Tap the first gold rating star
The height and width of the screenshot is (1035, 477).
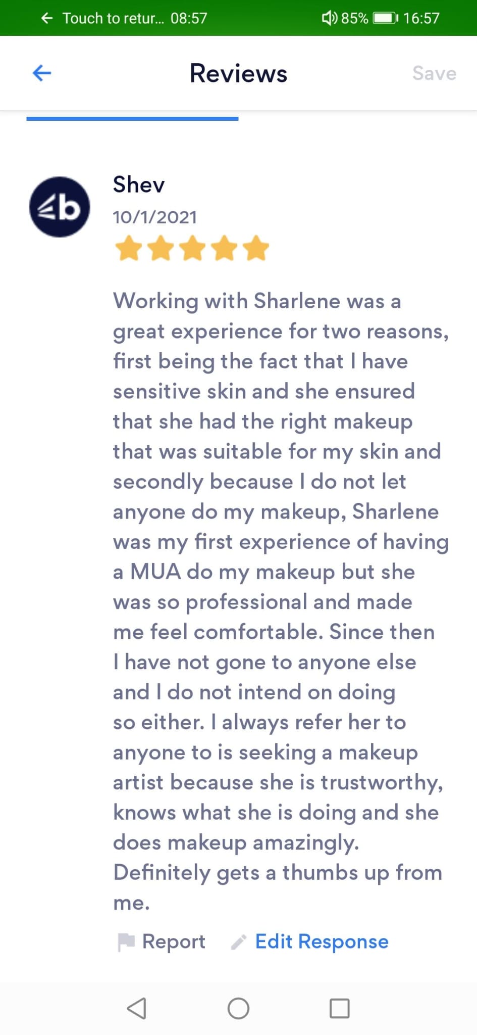point(128,248)
